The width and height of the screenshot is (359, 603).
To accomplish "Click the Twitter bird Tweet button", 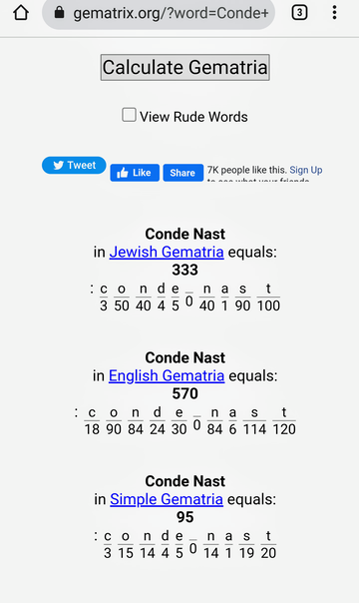I will point(74,165).
